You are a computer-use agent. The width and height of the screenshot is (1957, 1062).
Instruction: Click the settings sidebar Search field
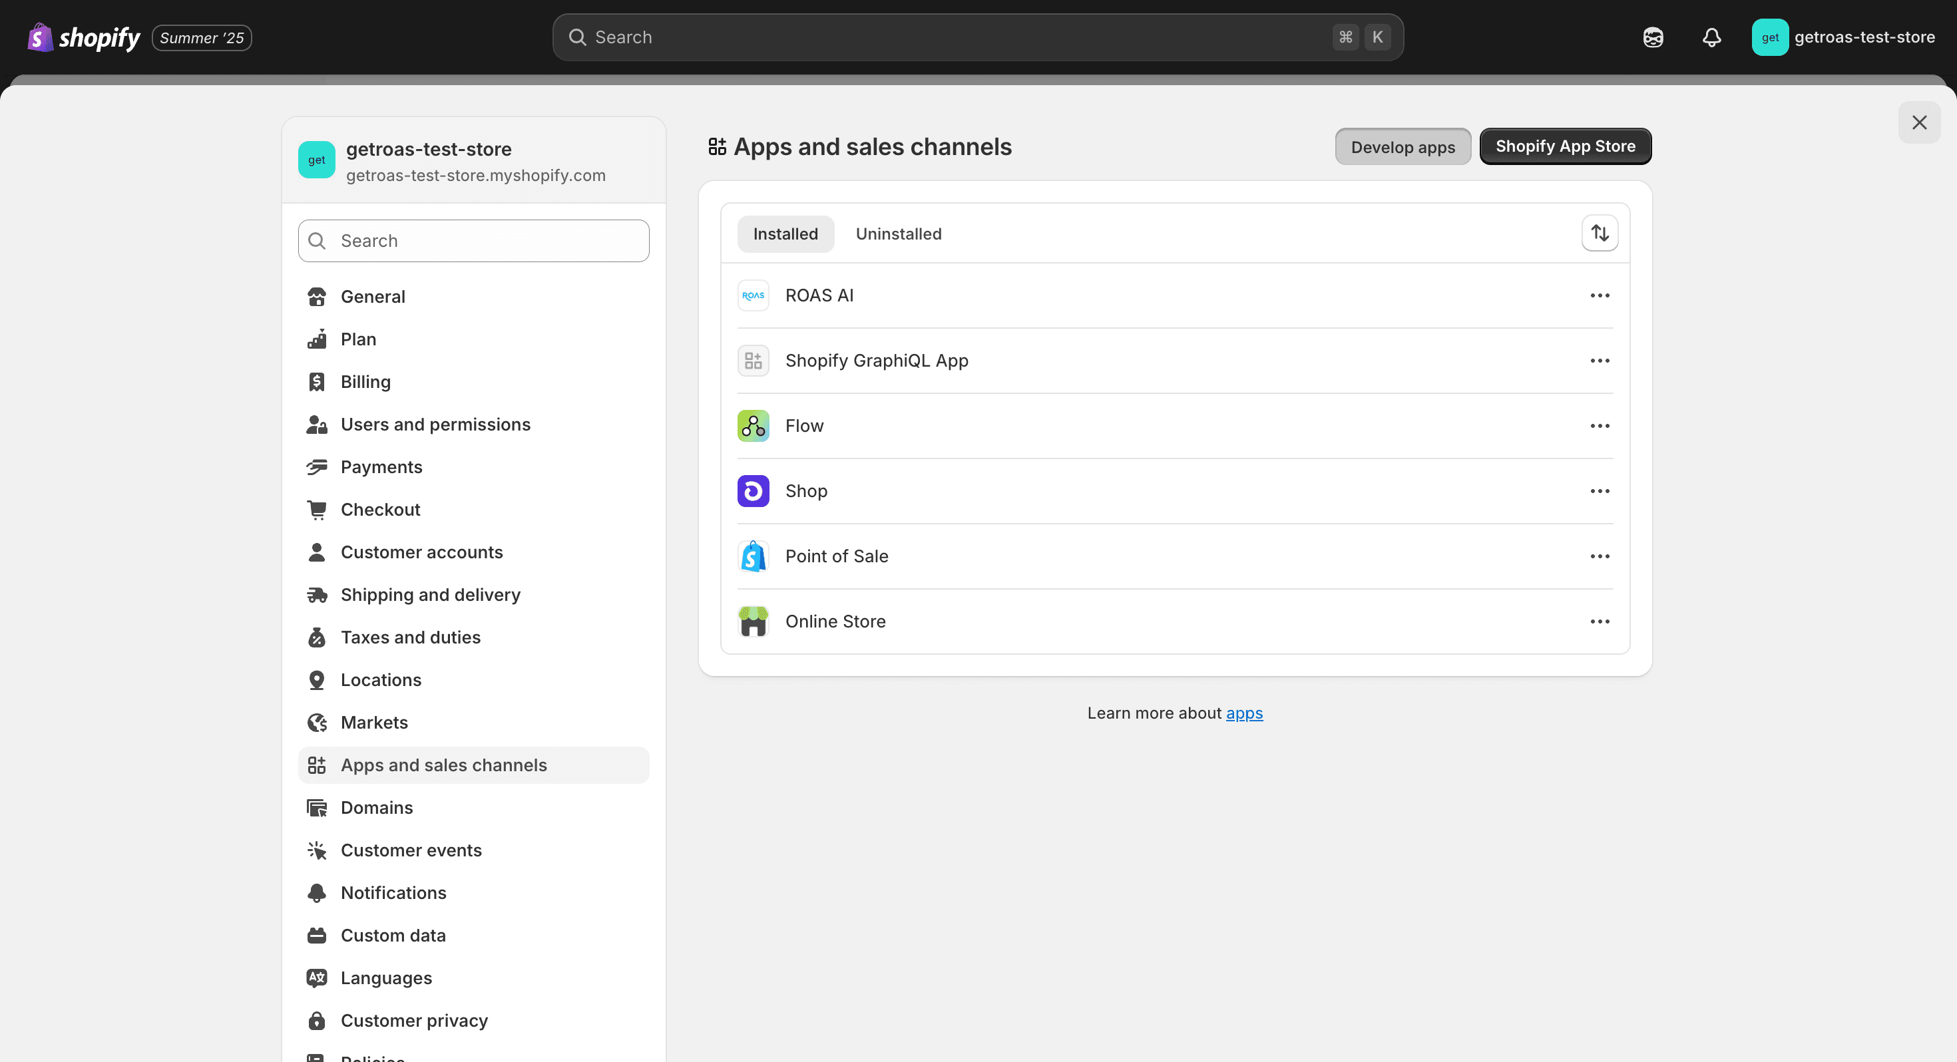[x=473, y=241]
